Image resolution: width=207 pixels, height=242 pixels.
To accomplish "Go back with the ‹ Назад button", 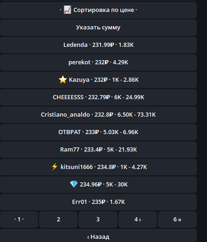I will pos(98,236).
